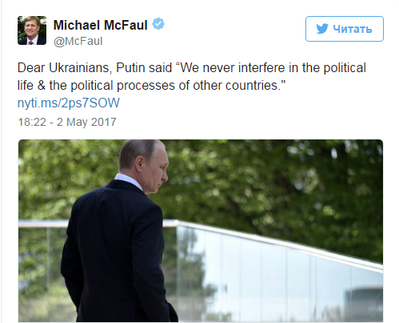Click the 2 May 2017 date text

tap(86, 122)
